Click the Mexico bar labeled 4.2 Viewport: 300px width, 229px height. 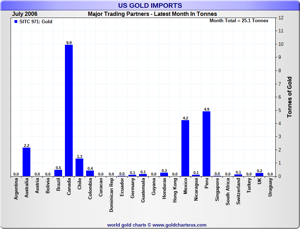click(x=185, y=148)
